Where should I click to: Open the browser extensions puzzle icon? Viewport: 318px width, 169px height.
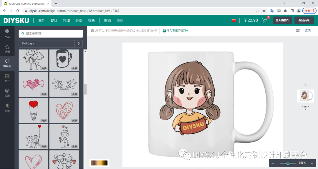(285, 11)
